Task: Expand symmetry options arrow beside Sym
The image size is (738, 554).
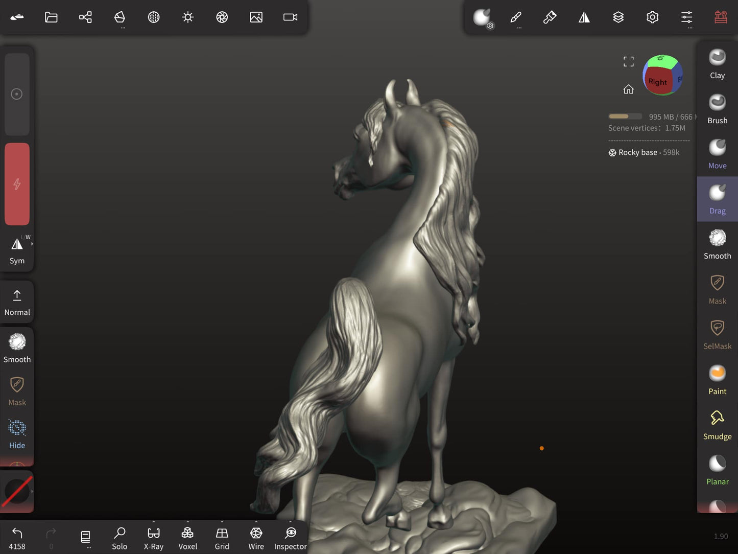Action: pos(32,244)
